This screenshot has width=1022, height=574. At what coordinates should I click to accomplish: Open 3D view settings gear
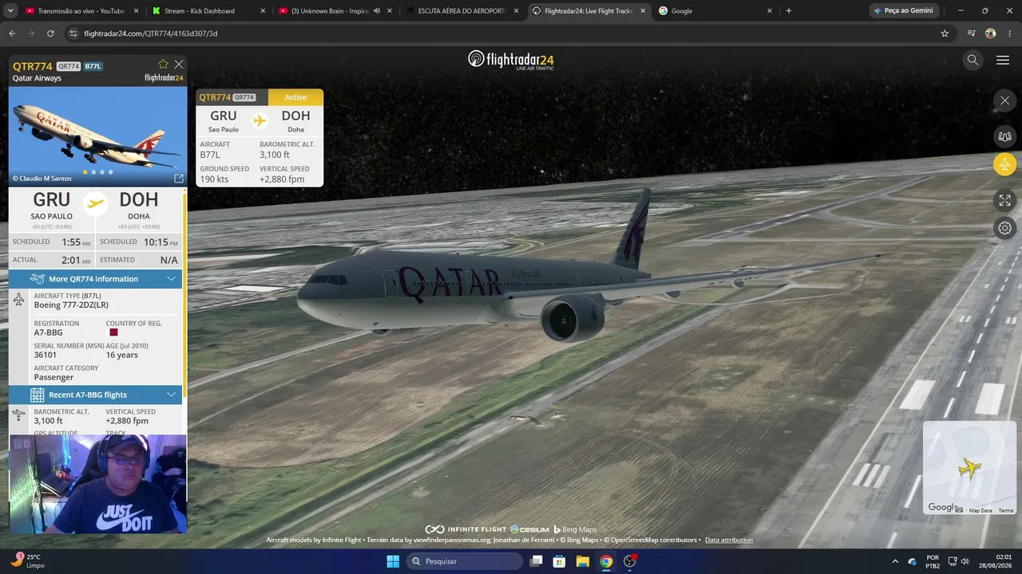(x=1004, y=228)
